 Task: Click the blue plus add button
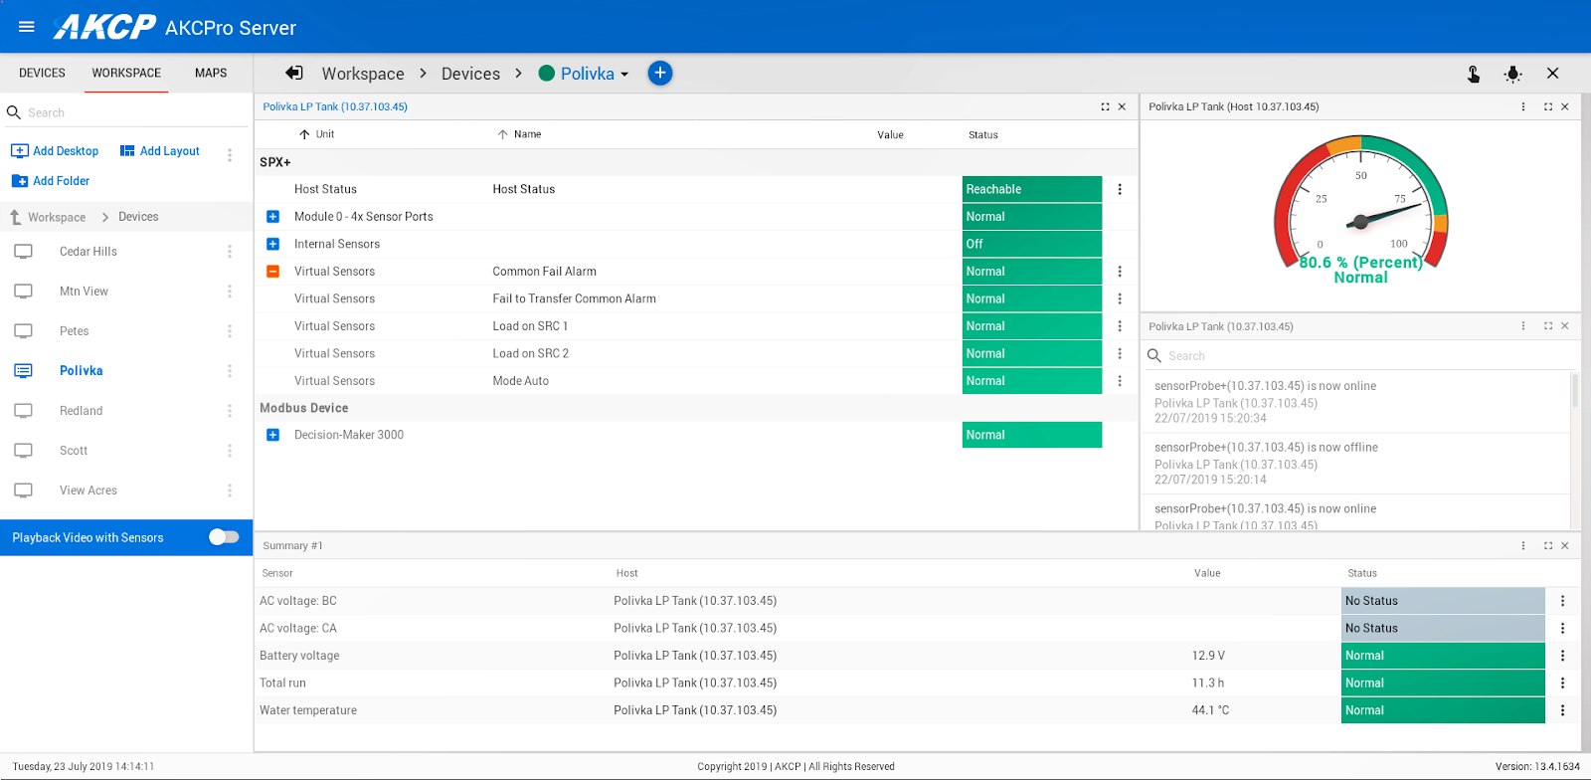pos(659,73)
